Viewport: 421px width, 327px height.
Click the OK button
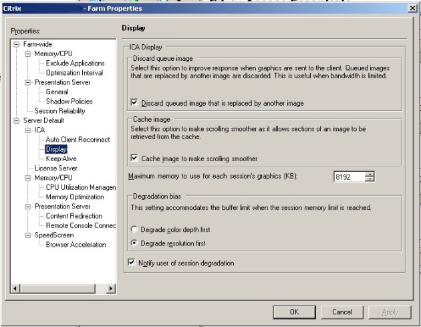point(294,312)
